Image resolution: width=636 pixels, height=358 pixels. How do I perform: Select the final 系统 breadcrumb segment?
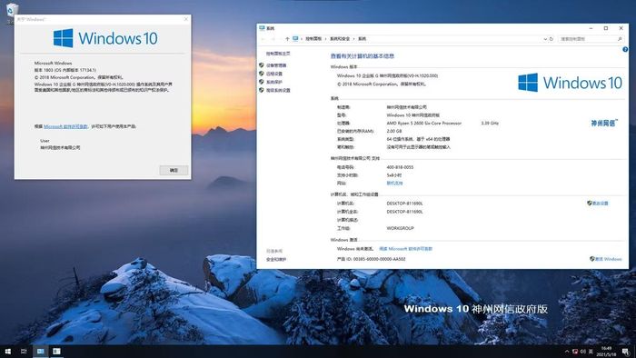click(x=362, y=39)
